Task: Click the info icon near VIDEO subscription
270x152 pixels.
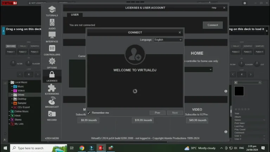Action: tap(226, 132)
